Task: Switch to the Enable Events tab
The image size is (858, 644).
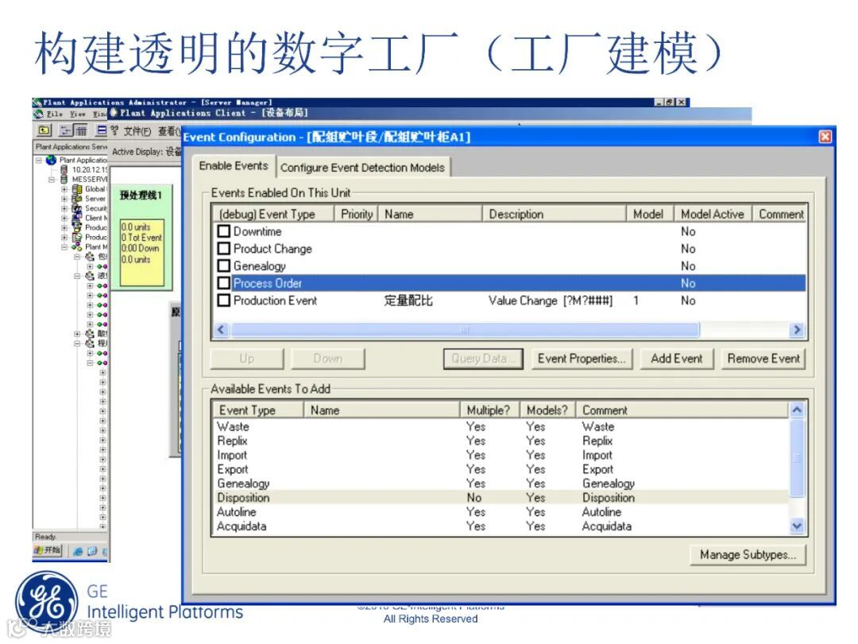Action: click(x=234, y=165)
